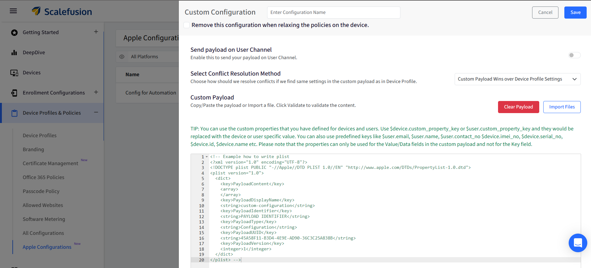Screen dimensions: 591x268
Task: Open DeepDive menu item
Action: point(34,52)
